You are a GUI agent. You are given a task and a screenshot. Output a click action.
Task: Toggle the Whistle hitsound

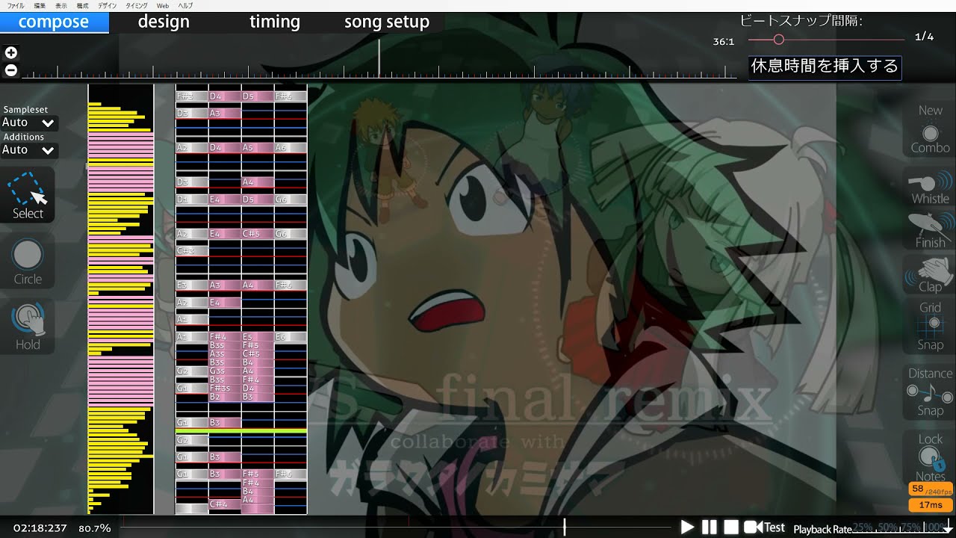tap(930, 188)
